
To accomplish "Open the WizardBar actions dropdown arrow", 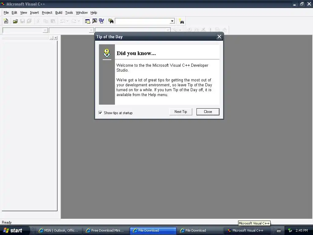I will 180,30.
